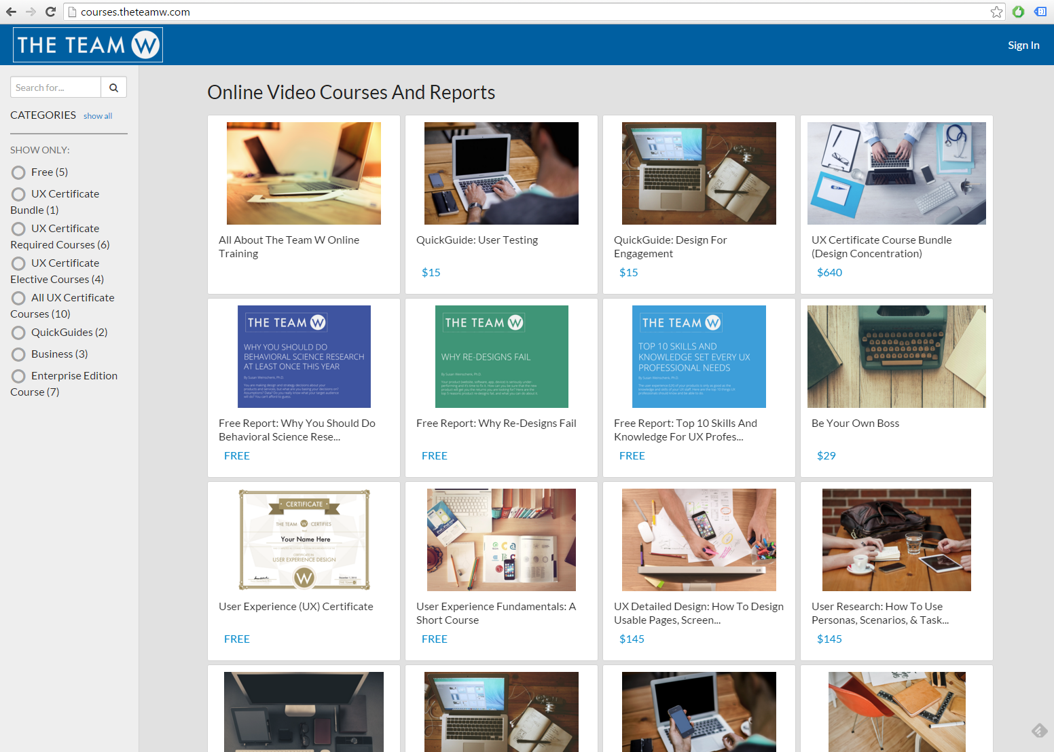Viewport: 1054px width, 752px height.
Task: Select the Business (3) filter option
Action: point(19,354)
